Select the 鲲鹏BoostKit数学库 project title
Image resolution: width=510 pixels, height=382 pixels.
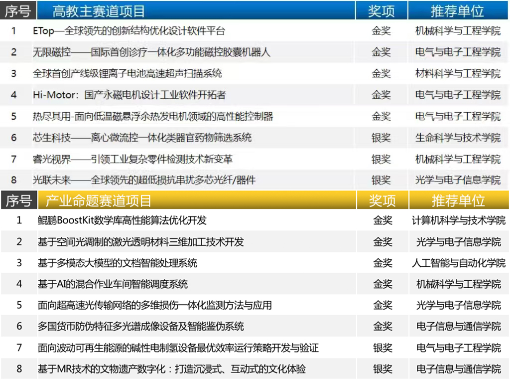[122, 220]
